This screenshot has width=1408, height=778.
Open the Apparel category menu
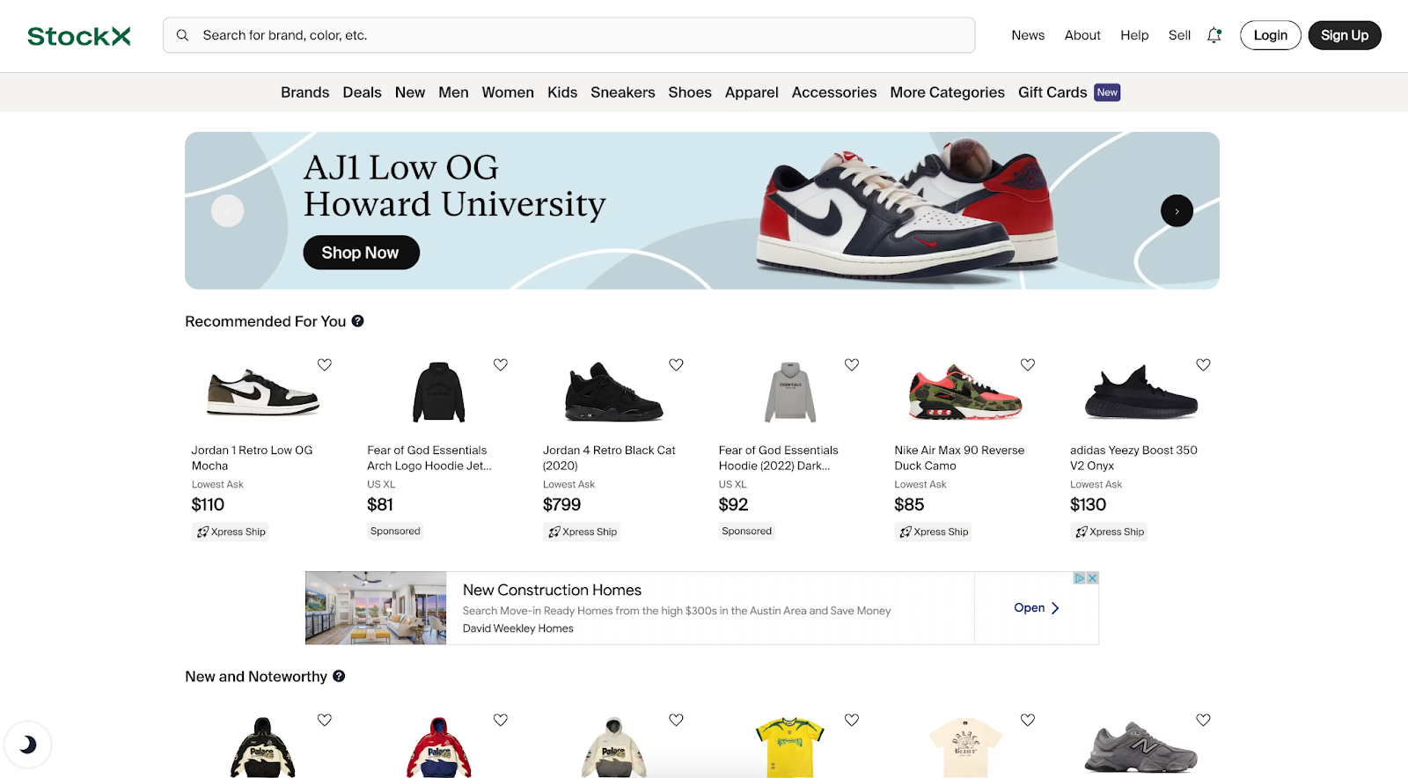752,92
